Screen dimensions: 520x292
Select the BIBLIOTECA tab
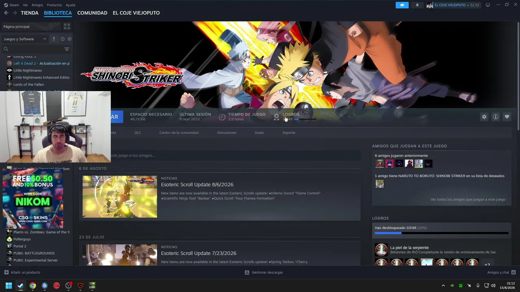click(58, 13)
